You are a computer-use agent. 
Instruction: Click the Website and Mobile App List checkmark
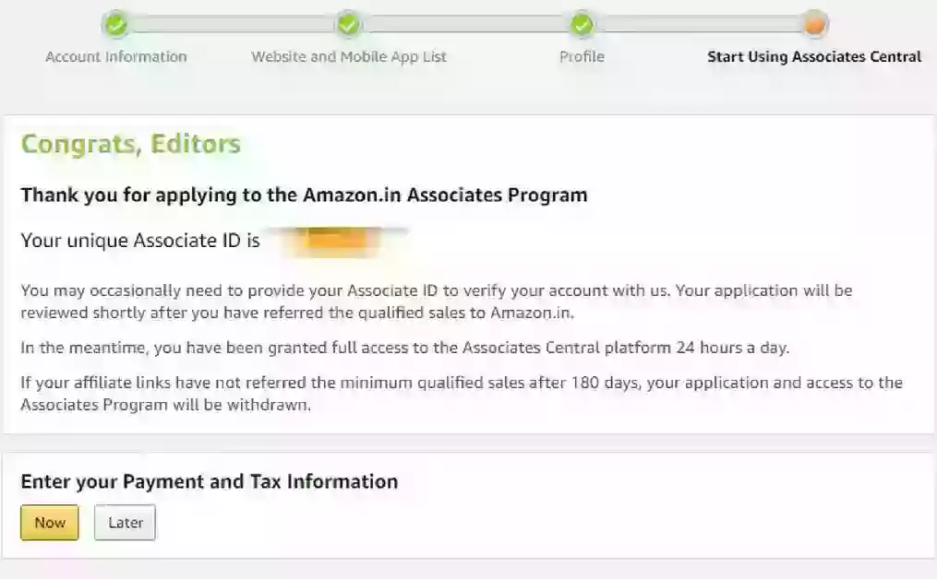(348, 25)
